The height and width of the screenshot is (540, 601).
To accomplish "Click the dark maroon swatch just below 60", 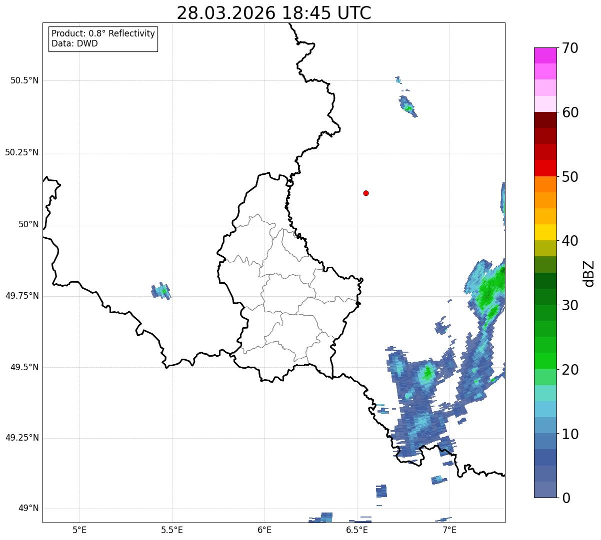I will coord(545,120).
